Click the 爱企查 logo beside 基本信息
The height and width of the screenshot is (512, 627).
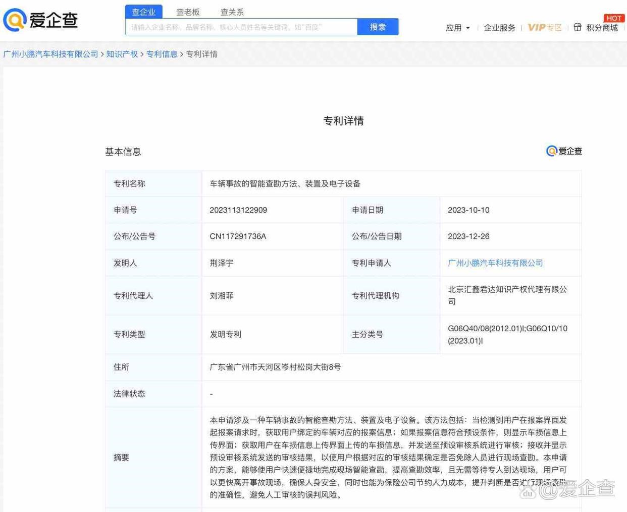564,151
